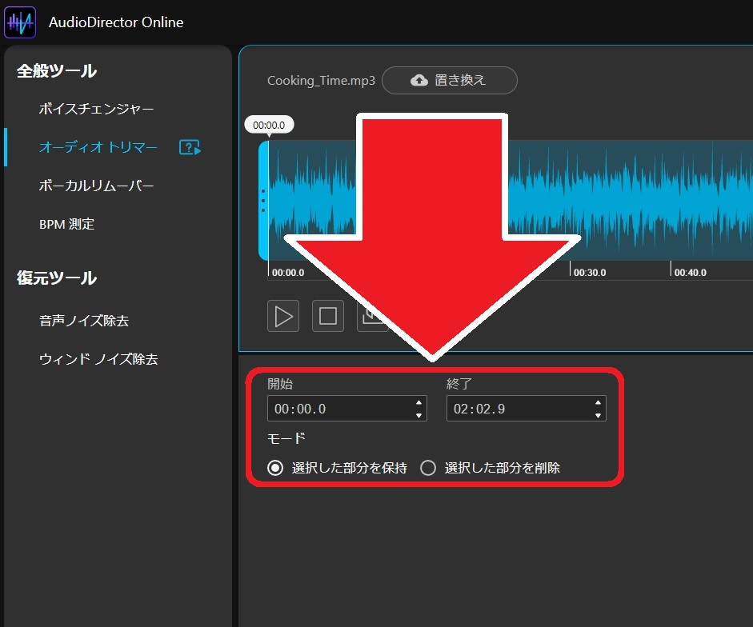Click the 置き換え replace button
753x627 pixels.
point(450,80)
